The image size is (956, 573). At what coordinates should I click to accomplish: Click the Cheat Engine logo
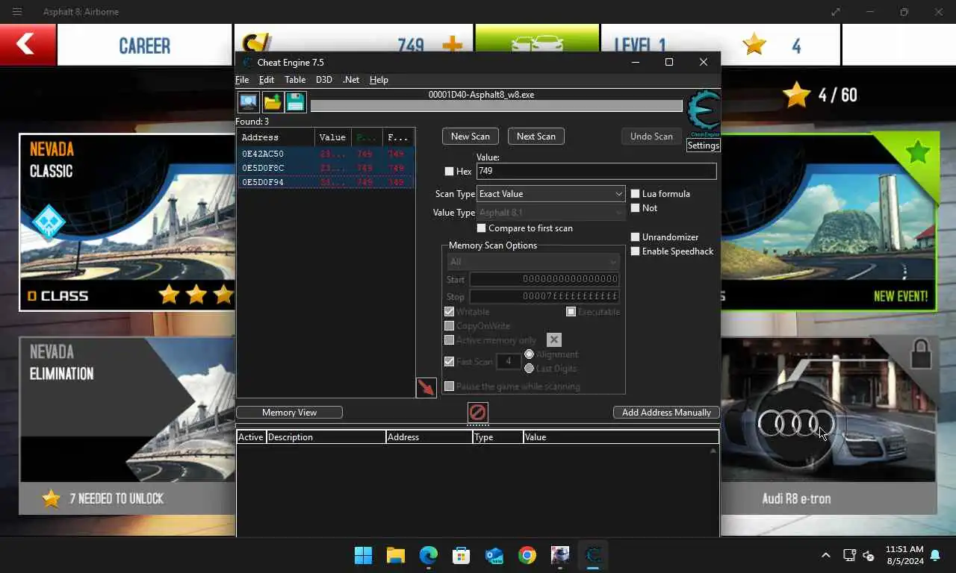tap(704, 113)
